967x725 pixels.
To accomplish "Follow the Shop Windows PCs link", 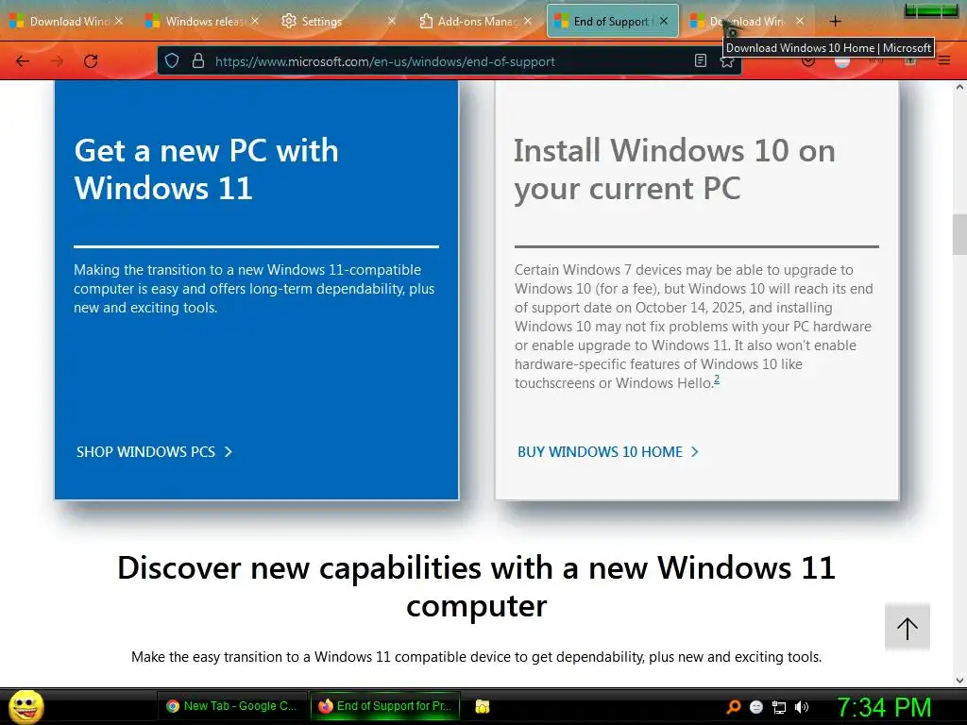I will click(x=154, y=452).
